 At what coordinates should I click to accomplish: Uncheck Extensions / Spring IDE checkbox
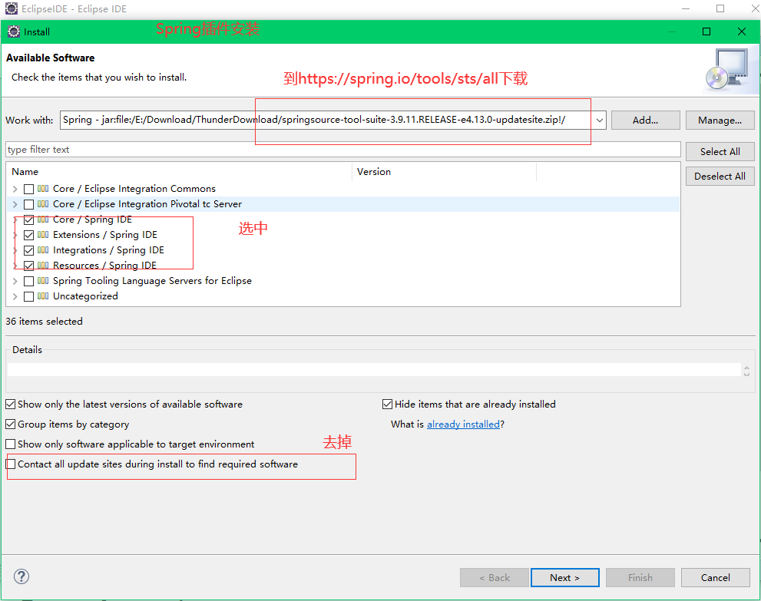click(x=28, y=236)
